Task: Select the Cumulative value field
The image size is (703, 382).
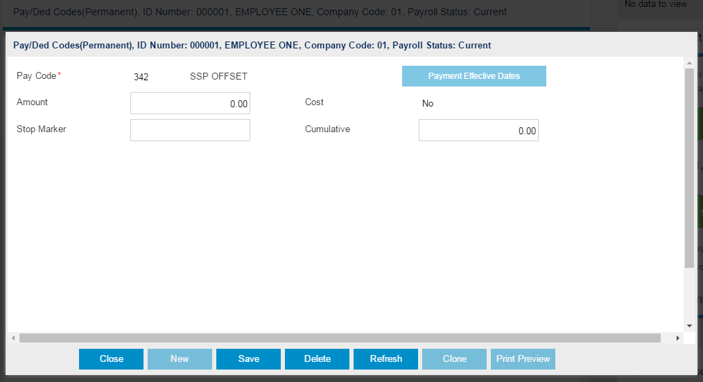Action: (478, 130)
